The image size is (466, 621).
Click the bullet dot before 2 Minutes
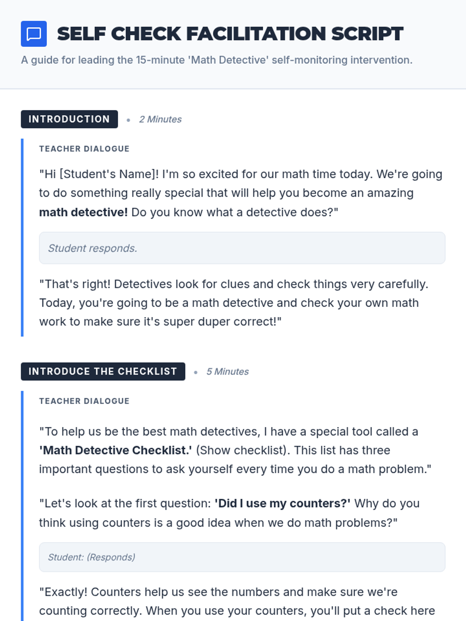128,120
